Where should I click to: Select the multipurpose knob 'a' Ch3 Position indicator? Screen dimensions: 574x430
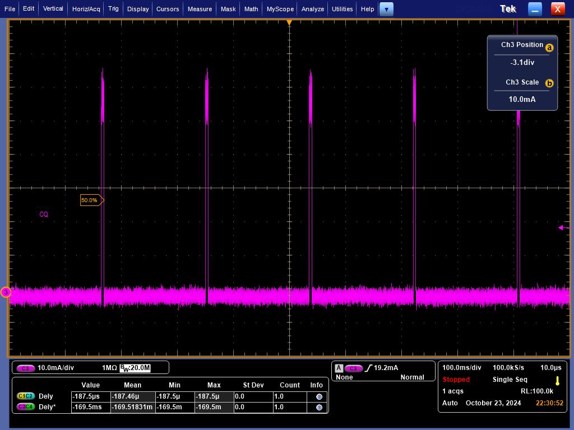click(x=549, y=48)
